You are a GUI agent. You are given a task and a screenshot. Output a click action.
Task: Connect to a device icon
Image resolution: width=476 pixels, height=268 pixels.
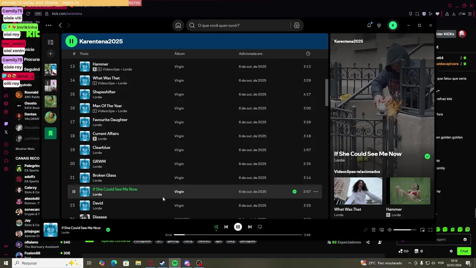coord(382,230)
